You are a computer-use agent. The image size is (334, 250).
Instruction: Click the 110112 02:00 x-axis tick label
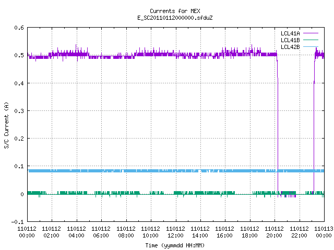pos(51,232)
